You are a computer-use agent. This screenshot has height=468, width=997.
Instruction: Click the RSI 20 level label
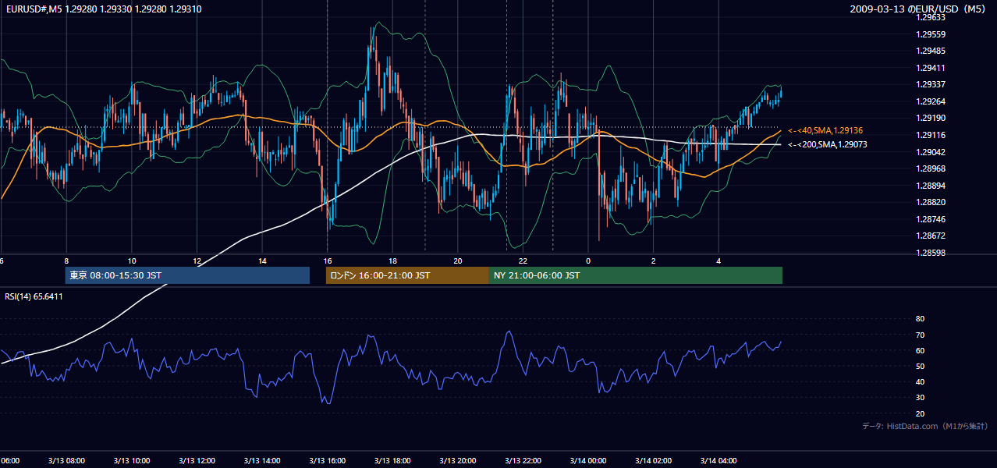pyautogui.click(x=920, y=413)
